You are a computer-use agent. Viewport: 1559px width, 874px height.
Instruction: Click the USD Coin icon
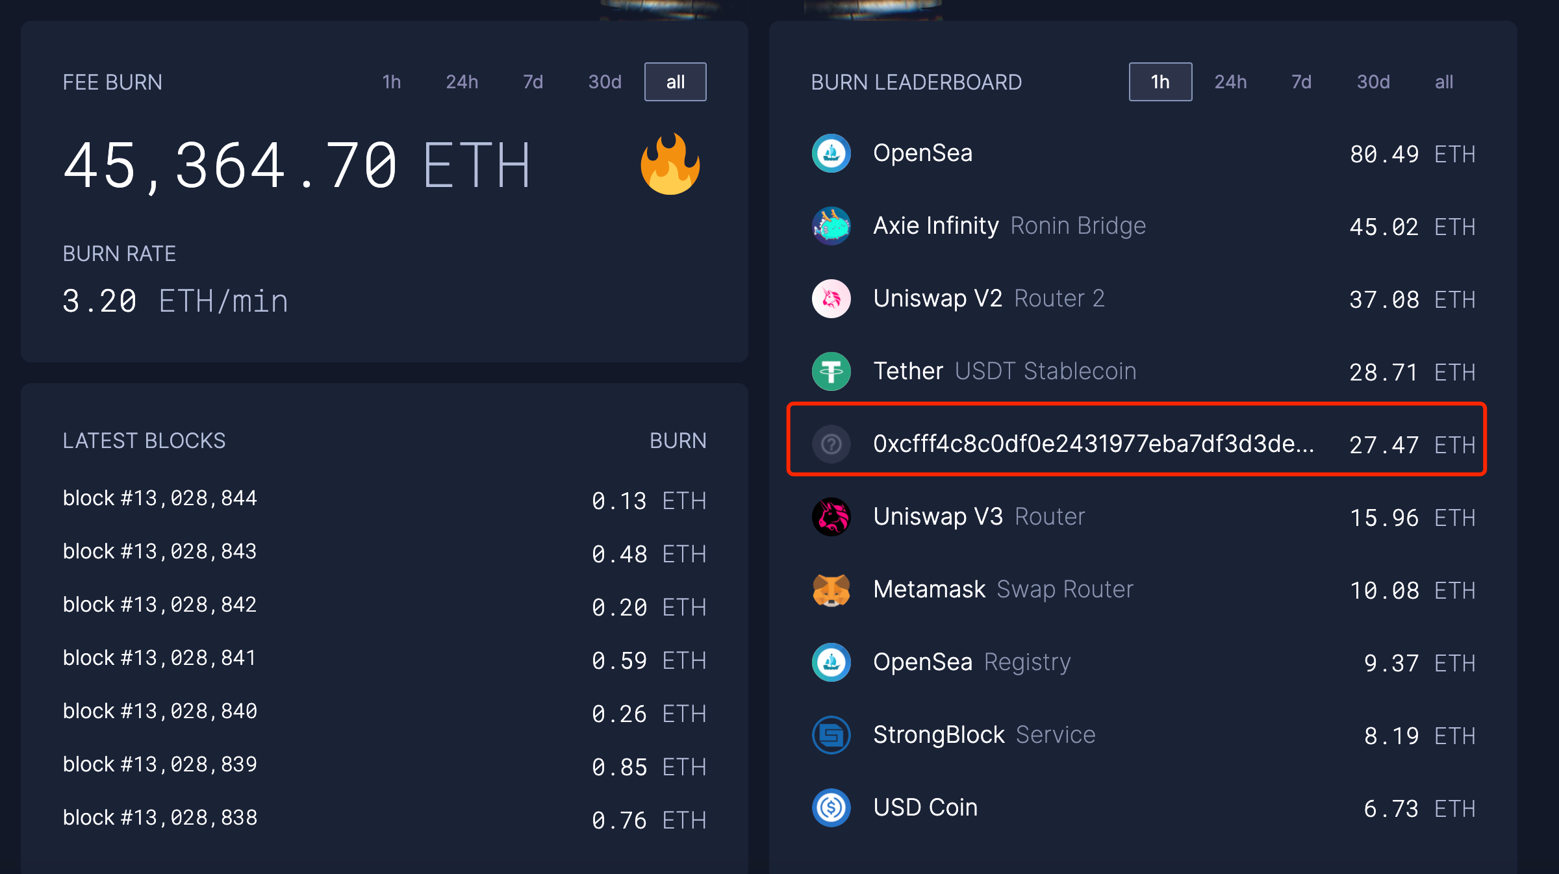(x=831, y=808)
